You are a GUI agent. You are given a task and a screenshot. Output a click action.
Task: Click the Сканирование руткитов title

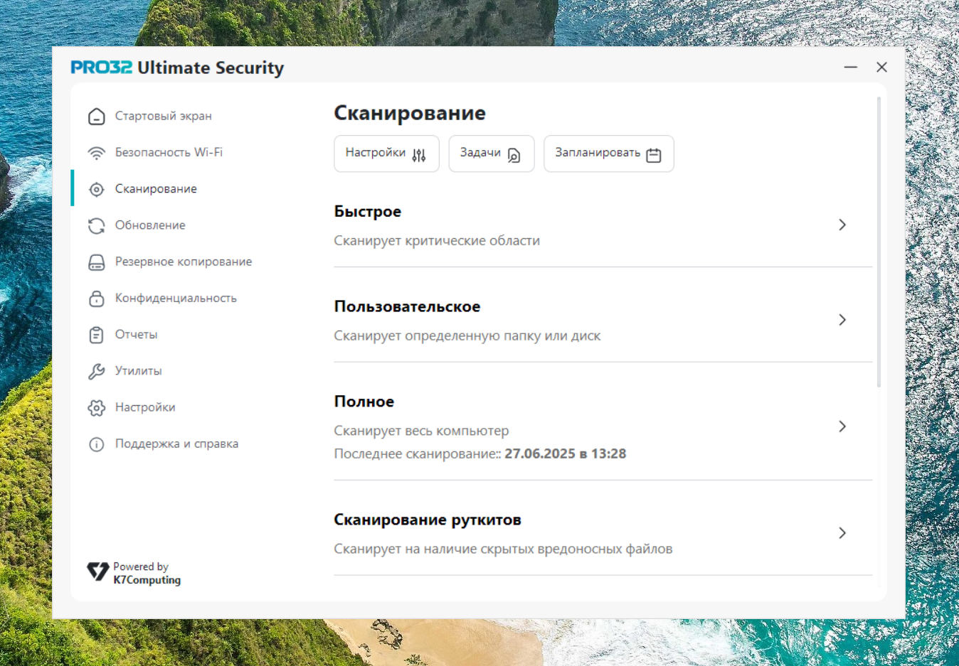428,520
